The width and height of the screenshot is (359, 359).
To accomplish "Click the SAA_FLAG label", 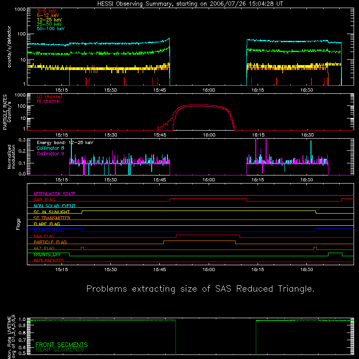I will coord(44,236).
